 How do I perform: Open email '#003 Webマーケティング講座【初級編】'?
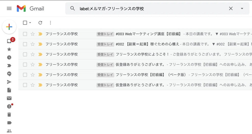pos(148,34)
